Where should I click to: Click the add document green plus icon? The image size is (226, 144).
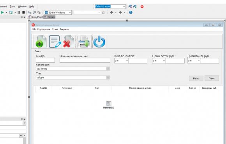pos(41,42)
